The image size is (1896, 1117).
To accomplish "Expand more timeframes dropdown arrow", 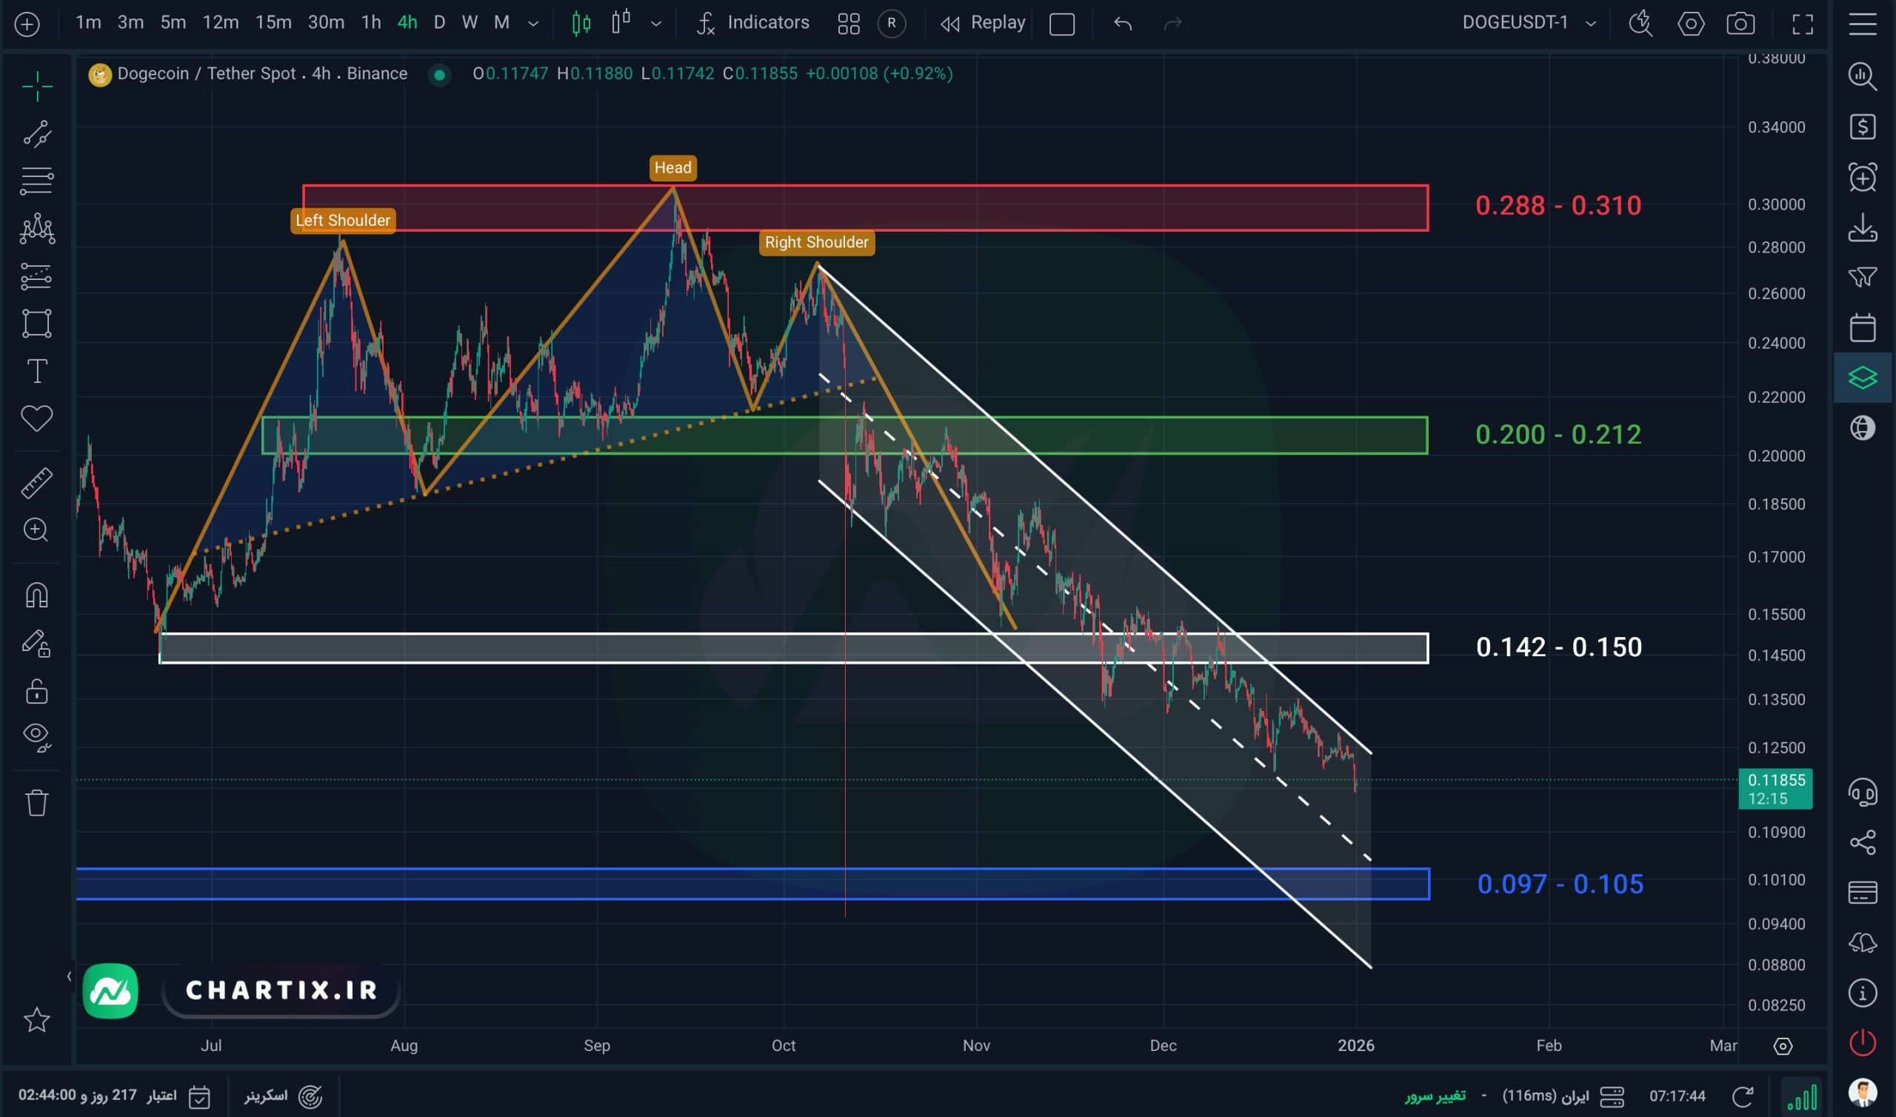I will pos(533,24).
